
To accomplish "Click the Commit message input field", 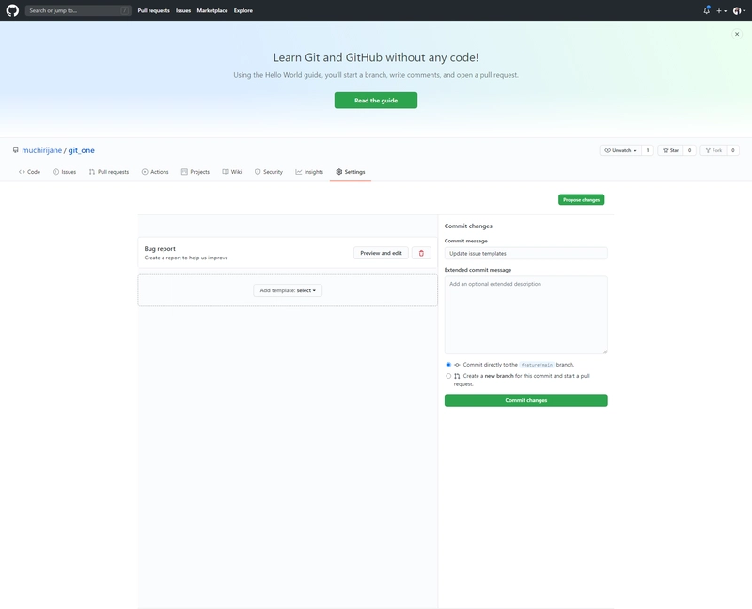I will tap(526, 253).
